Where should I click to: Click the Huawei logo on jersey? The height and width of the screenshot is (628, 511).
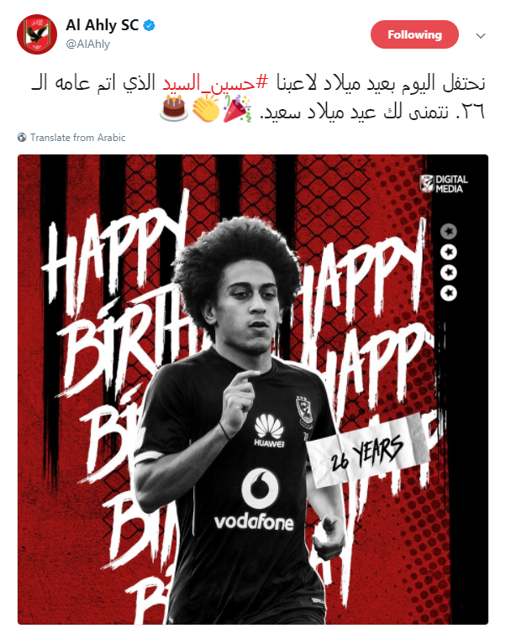click(x=269, y=431)
